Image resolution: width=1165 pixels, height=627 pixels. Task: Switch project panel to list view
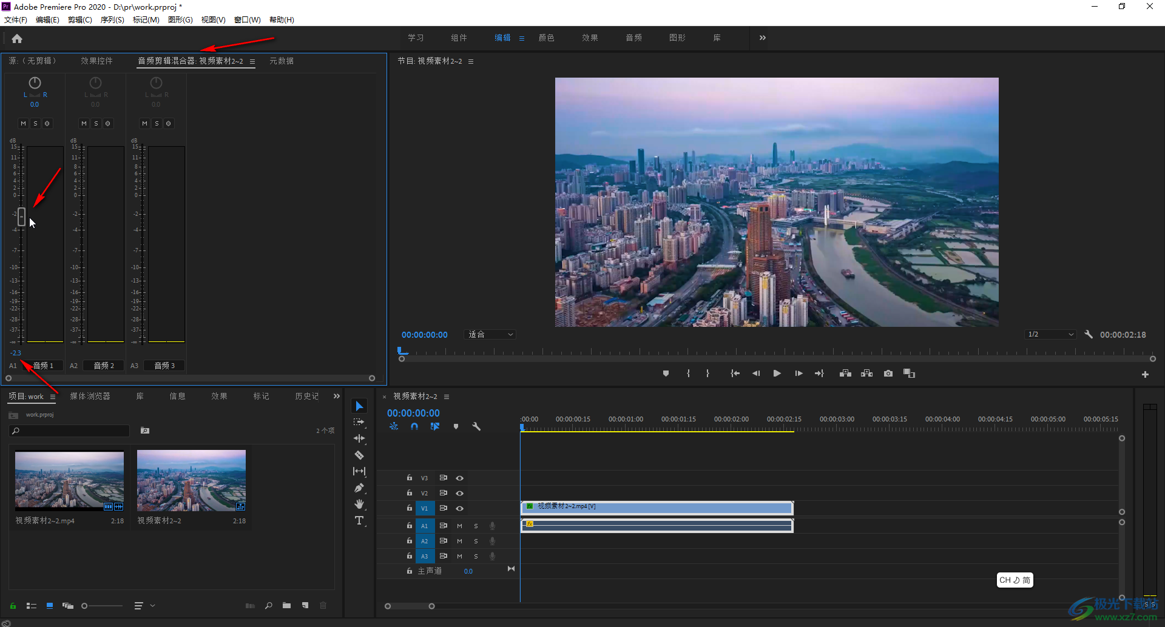[32, 606]
